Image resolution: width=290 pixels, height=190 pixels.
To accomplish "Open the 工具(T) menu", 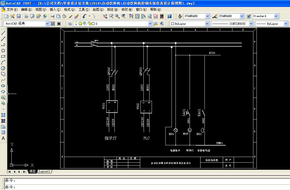I will 84,10.
